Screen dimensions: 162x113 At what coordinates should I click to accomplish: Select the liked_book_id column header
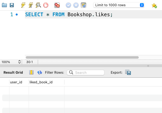click(x=47, y=82)
